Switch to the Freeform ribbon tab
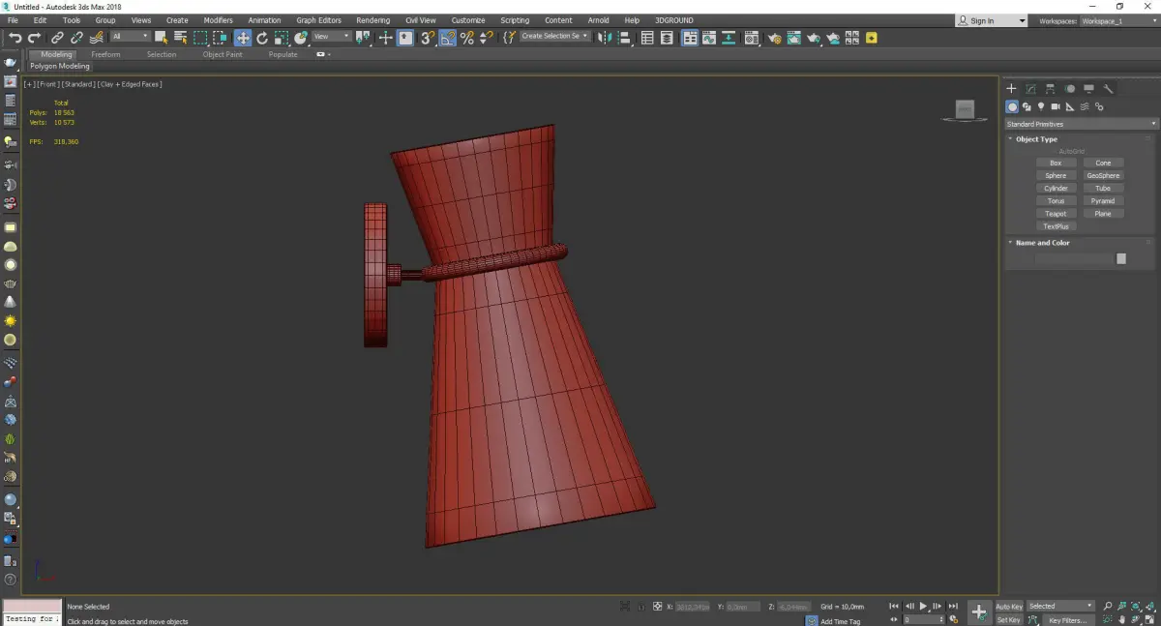 click(105, 55)
